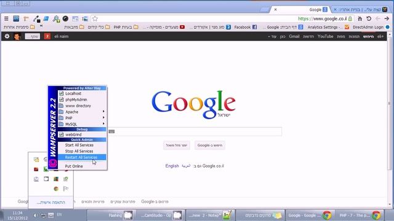394x221 pixels.
Task: Switch Google to Arabic language
Action: coord(186,166)
